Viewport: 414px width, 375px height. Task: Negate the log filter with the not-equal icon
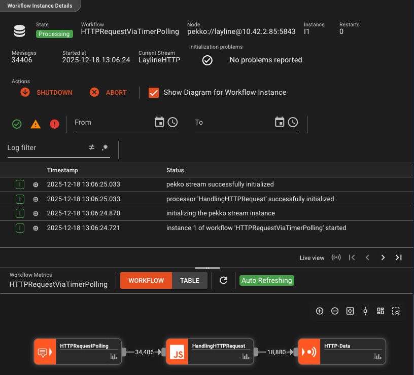coord(91,147)
